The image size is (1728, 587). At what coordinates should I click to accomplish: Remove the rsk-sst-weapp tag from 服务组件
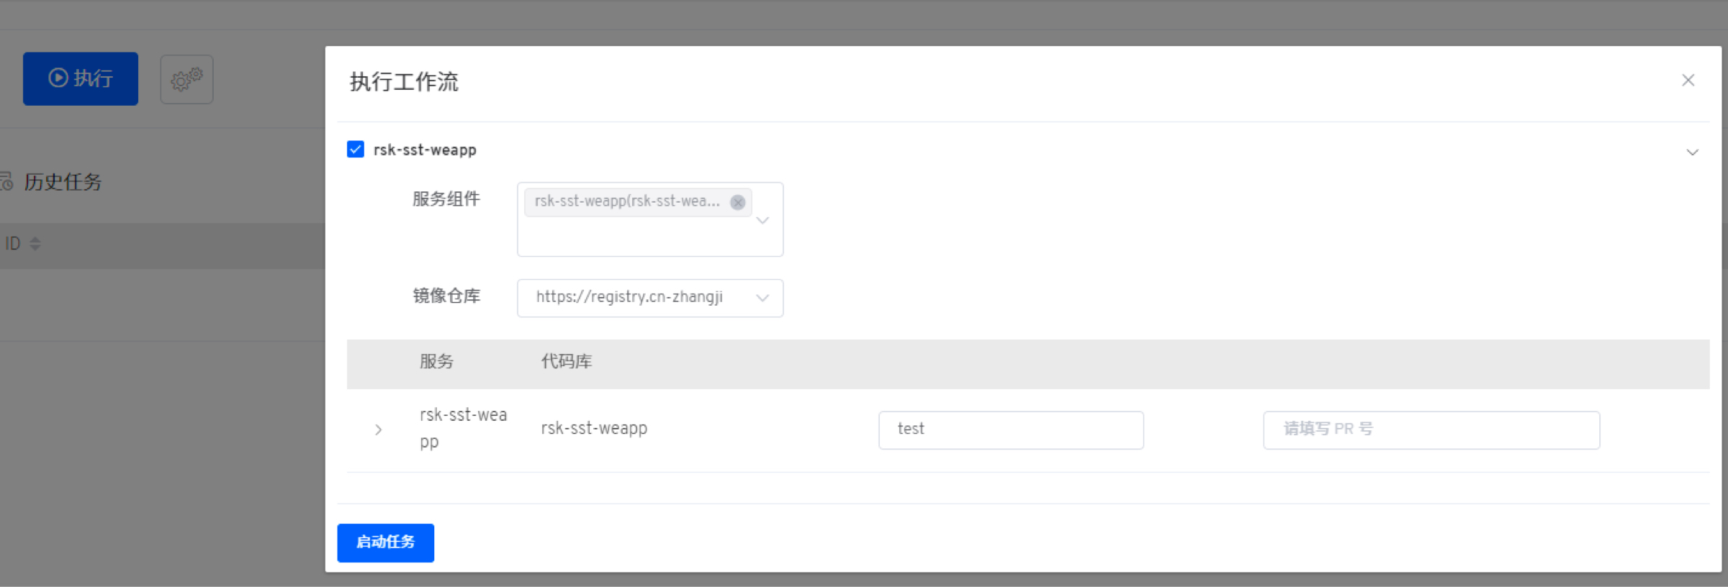point(737,202)
